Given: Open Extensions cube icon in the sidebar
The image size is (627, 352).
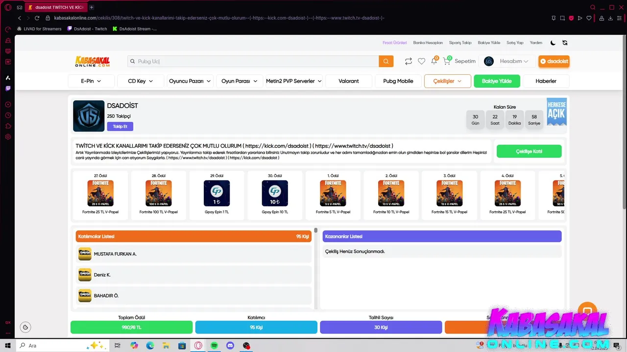Looking at the screenshot, I should click(x=8, y=126).
